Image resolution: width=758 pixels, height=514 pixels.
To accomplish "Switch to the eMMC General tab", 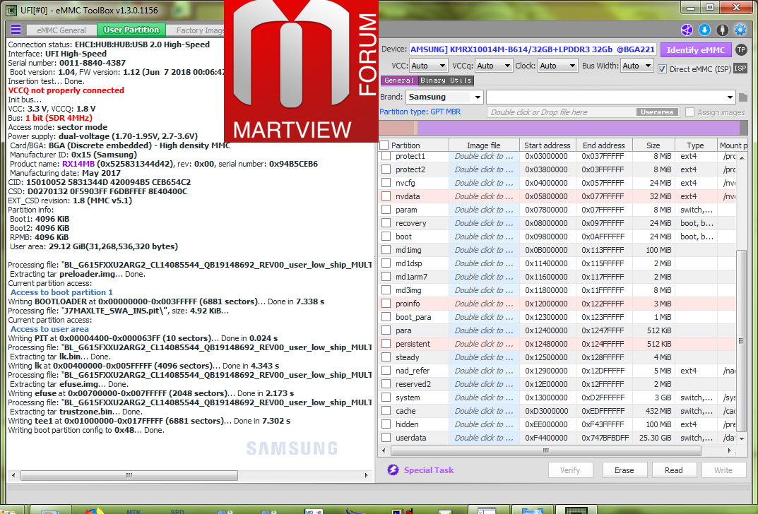I will coord(57,30).
